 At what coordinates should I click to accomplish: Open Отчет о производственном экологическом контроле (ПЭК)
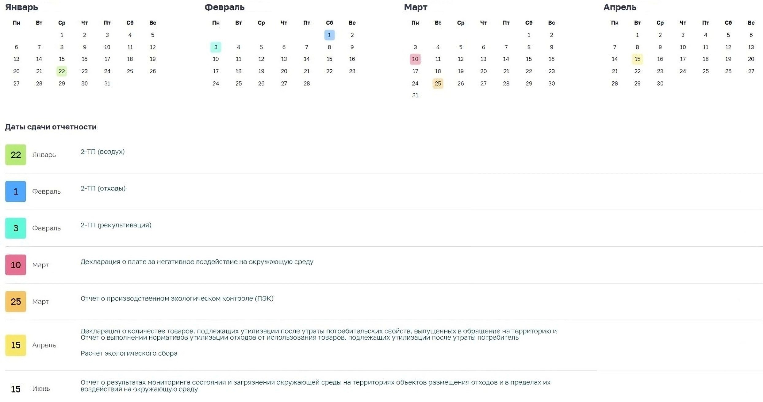177,299
